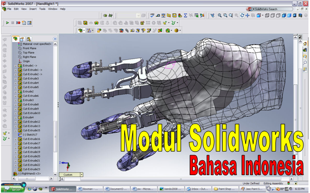Switch to bando2008 taskbar window

tap(171, 189)
